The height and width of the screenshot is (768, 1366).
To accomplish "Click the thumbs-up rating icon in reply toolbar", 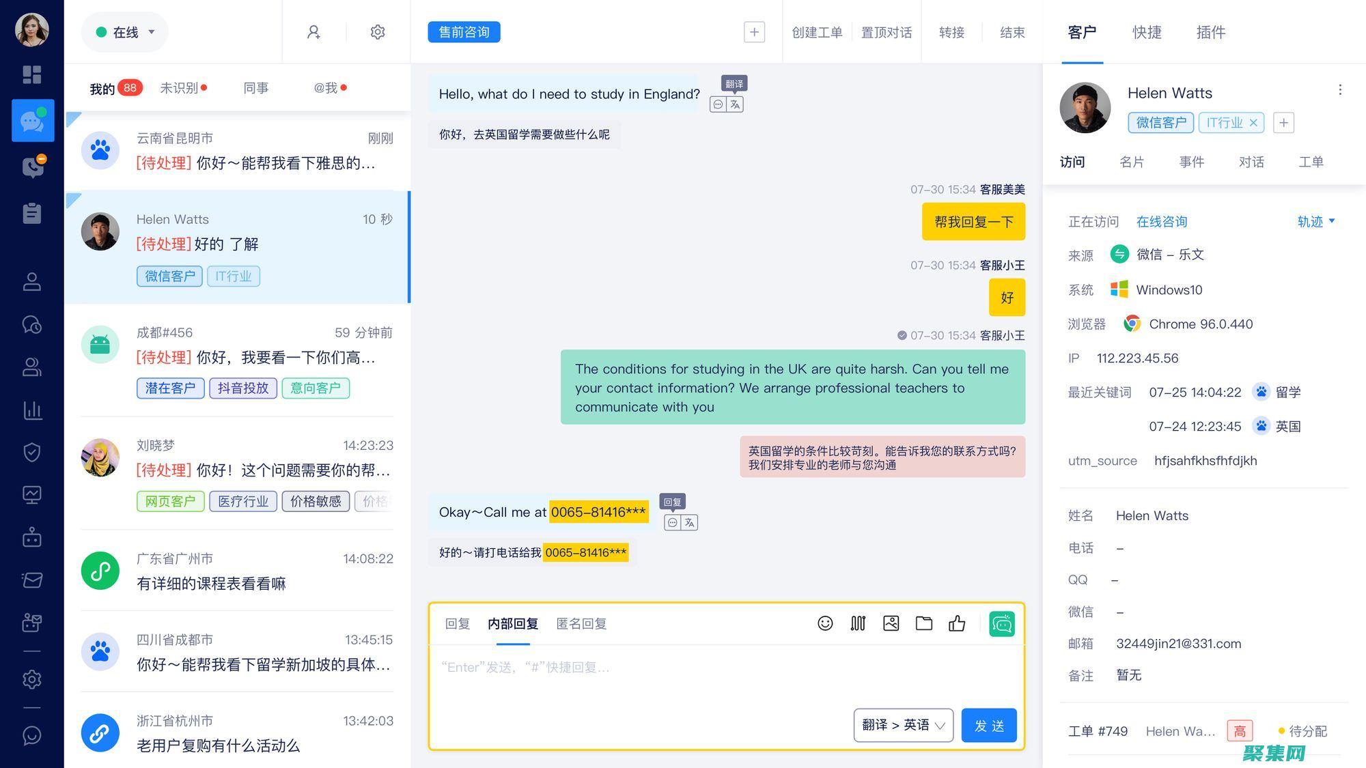I will coord(957,623).
